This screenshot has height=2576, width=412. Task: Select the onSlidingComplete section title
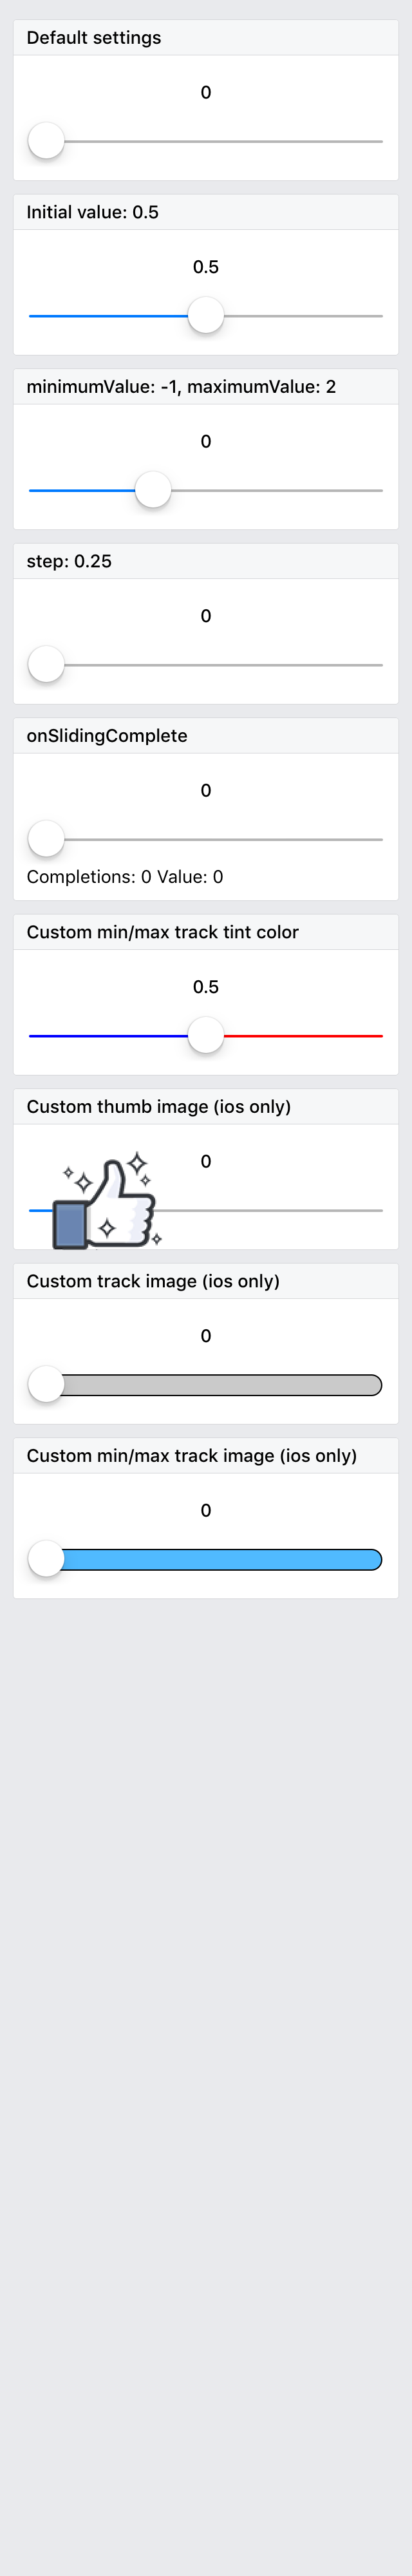tap(107, 736)
